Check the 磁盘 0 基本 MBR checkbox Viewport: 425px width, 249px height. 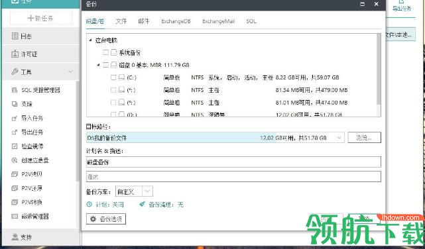click(x=106, y=65)
